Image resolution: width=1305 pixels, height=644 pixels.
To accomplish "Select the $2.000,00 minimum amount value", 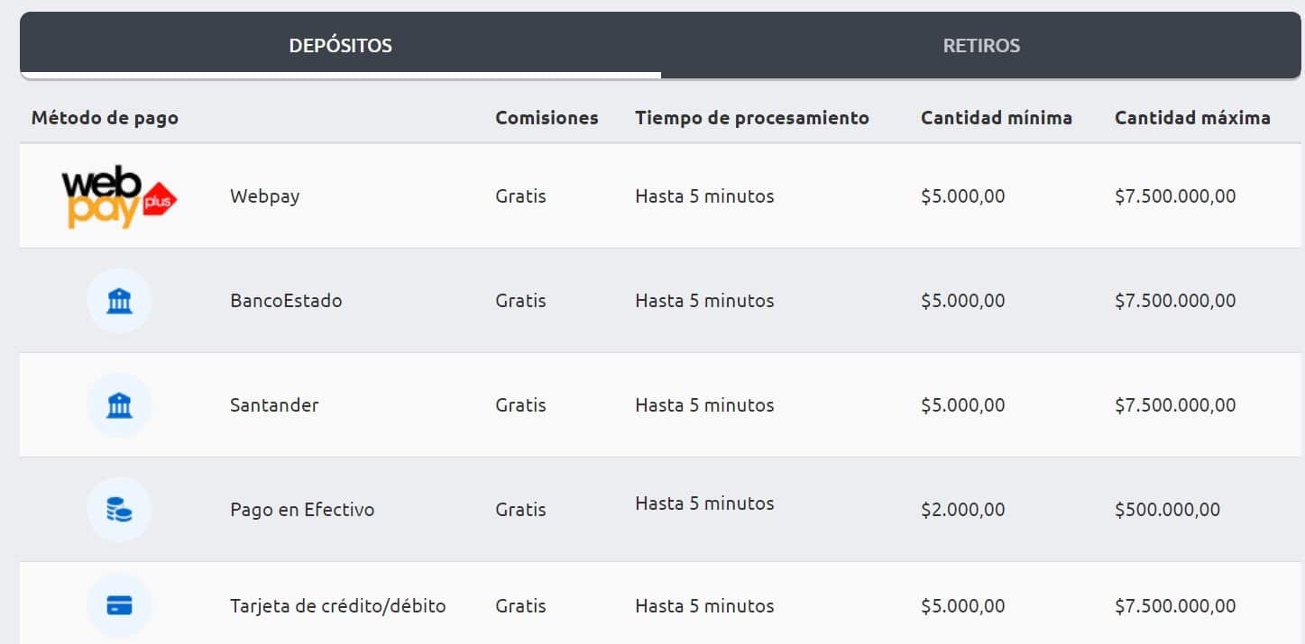I will pyautogui.click(x=962, y=509).
